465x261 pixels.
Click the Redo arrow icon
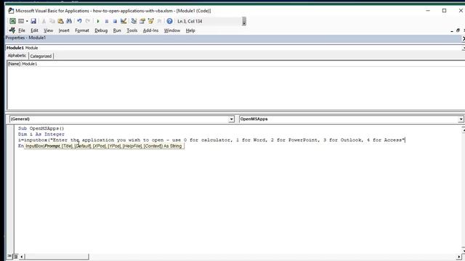point(88,21)
